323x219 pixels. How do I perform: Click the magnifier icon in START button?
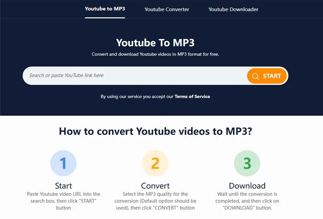(255, 76)
